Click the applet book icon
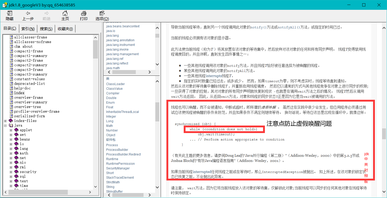387x198 pixels. pos(16,130)
